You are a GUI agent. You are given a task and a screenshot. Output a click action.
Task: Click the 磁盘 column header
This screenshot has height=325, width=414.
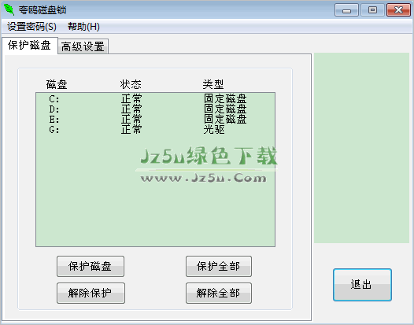57,84
